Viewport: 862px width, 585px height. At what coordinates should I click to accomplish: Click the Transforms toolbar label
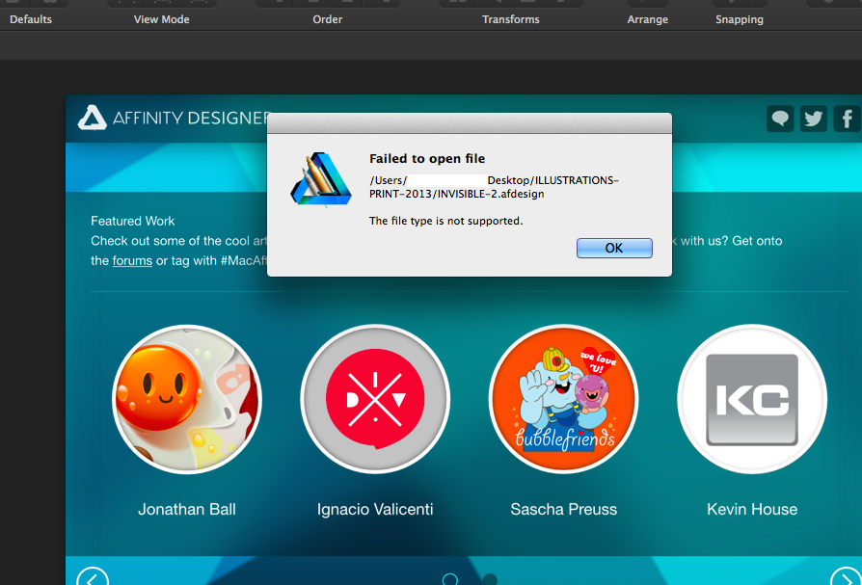coord(511,19)
